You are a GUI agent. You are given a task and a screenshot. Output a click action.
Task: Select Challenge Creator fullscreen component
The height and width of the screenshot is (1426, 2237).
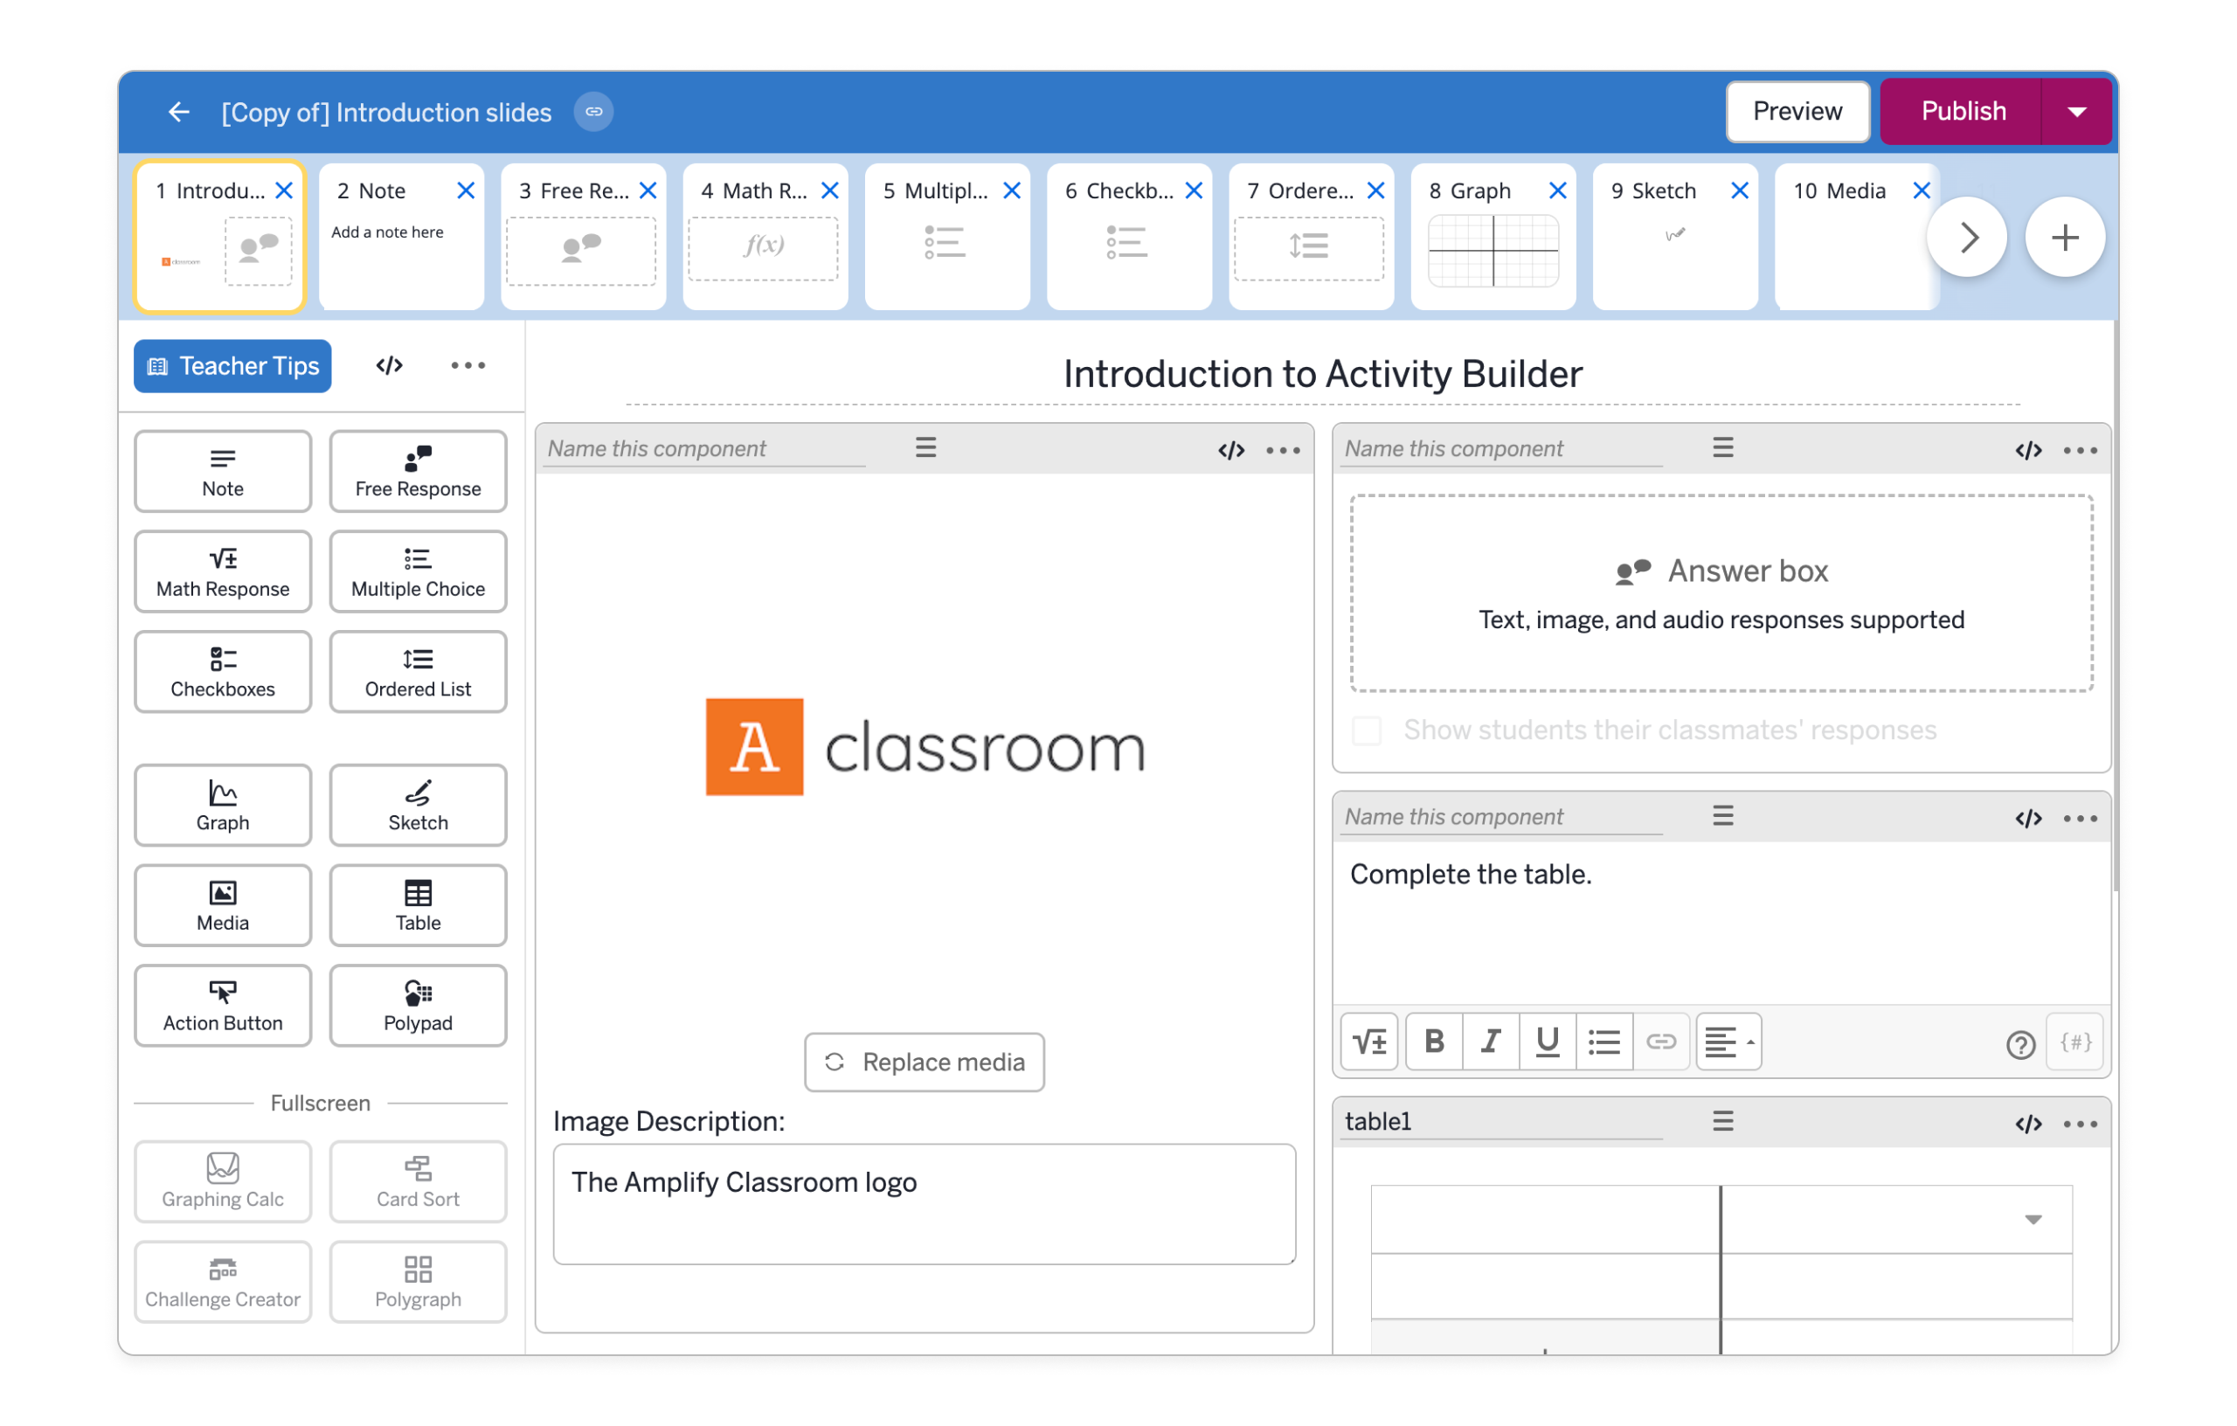coord(223,1283)
